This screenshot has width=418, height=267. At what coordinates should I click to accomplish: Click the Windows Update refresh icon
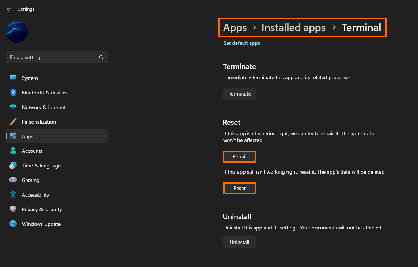(x=13, y=224)
